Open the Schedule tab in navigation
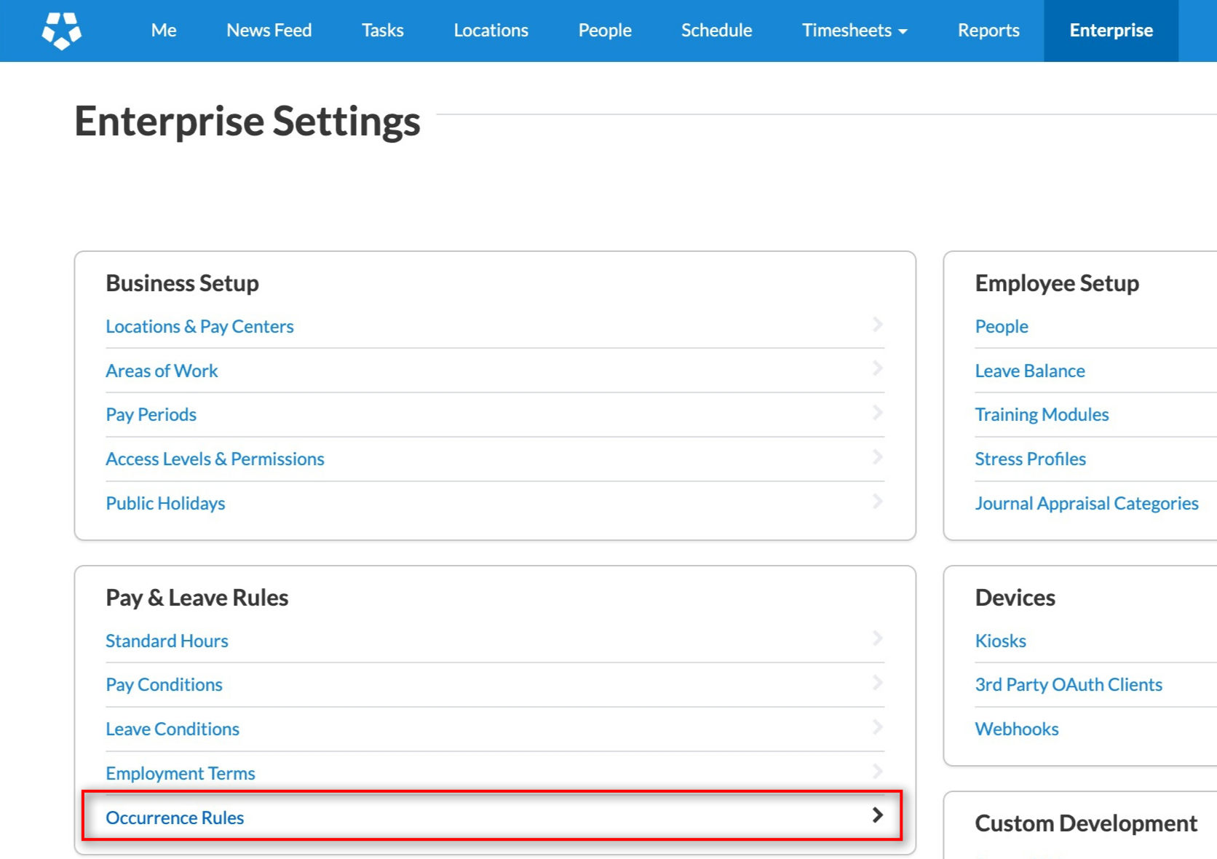The height and width of the screenshot is (859, 1217). [716, 31]
